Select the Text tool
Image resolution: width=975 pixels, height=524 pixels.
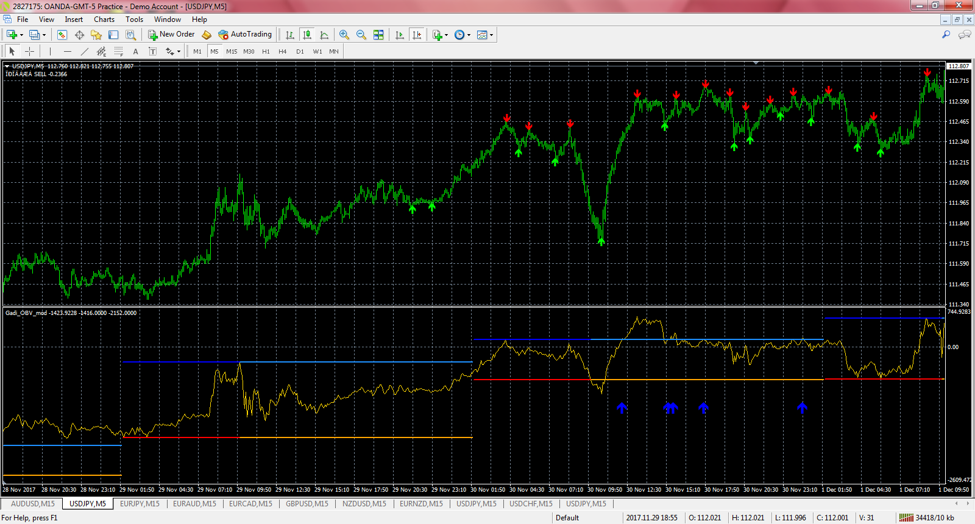[x=135, y=51]
